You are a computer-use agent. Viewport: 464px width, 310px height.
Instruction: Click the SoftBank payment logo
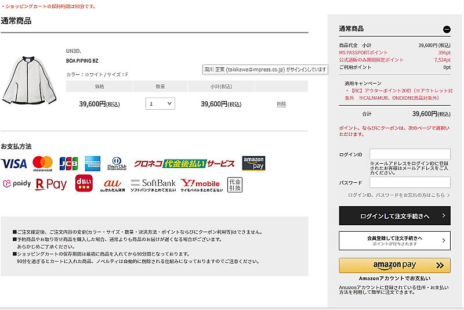coord(153,185)
